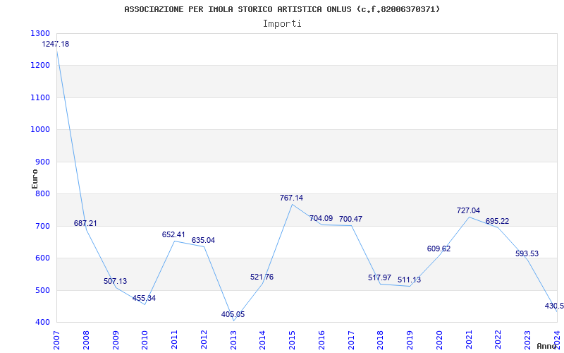Click the 2020 year label
This screenshot has width=564, height=353.
click(439, 340)
